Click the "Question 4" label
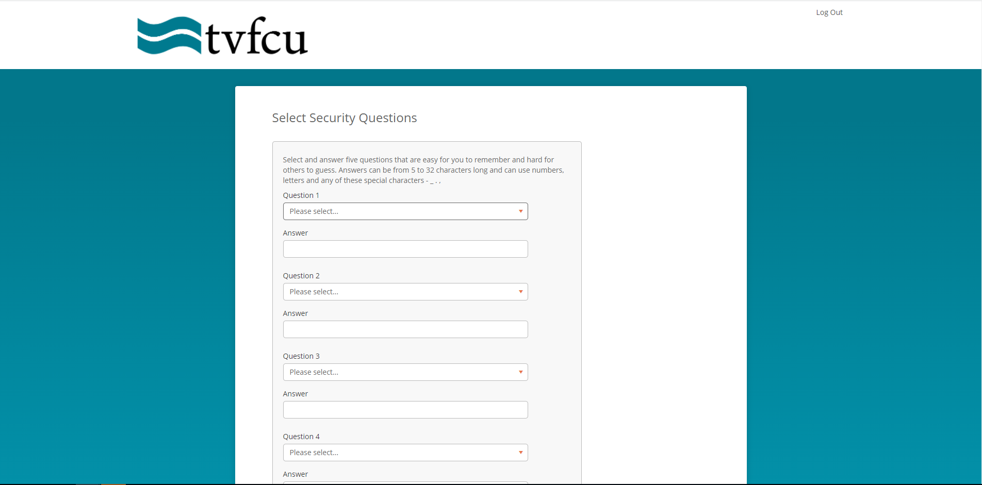The width and height of the screenshot is (982, 485). pyautogui.click(x=301, y=437)
